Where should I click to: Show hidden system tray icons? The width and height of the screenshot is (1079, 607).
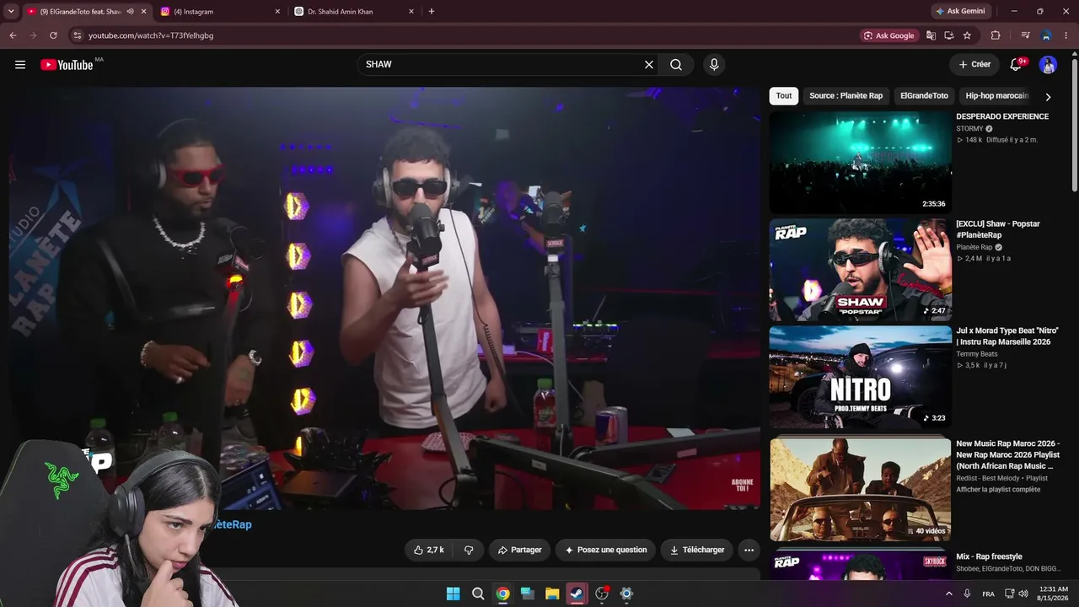(x=948, y=594)
